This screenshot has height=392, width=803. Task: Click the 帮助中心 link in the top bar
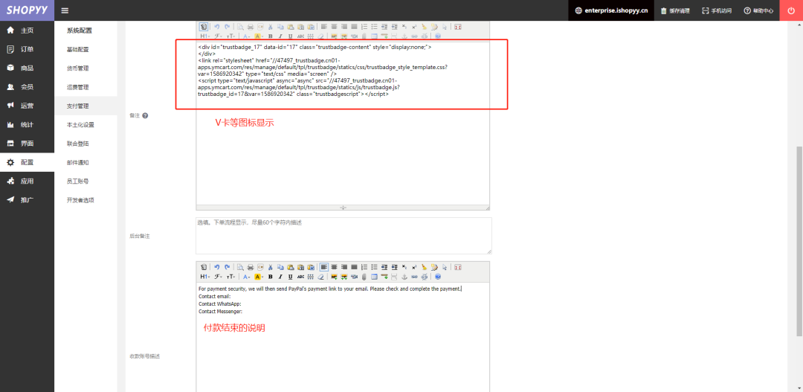(x=758, y=11)
